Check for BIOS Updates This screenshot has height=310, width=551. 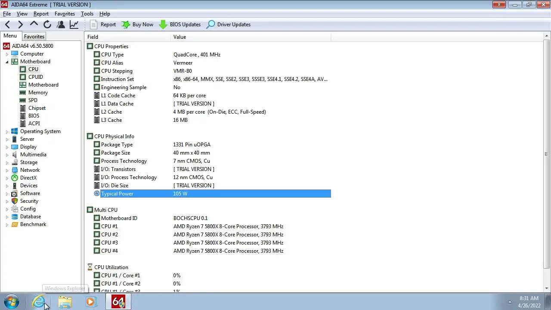coord(180,25)
